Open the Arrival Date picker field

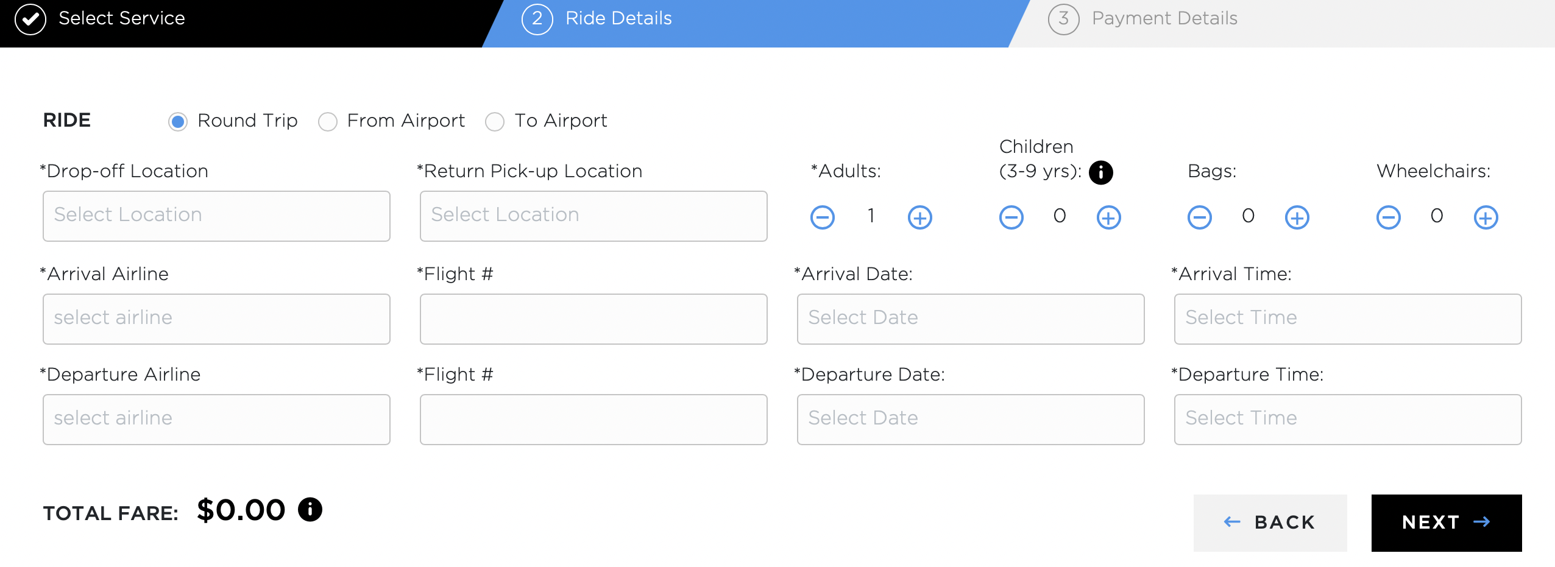tap(970, 319)
